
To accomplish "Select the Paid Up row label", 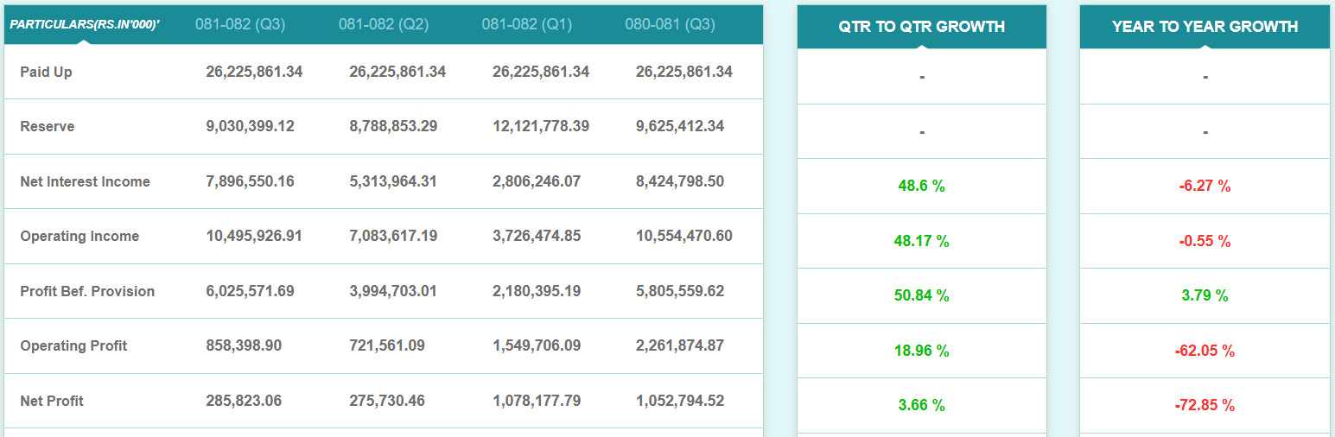I will [x=47, y=72].
